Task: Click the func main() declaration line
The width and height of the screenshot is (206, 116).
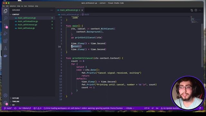Action: (74, 26)
